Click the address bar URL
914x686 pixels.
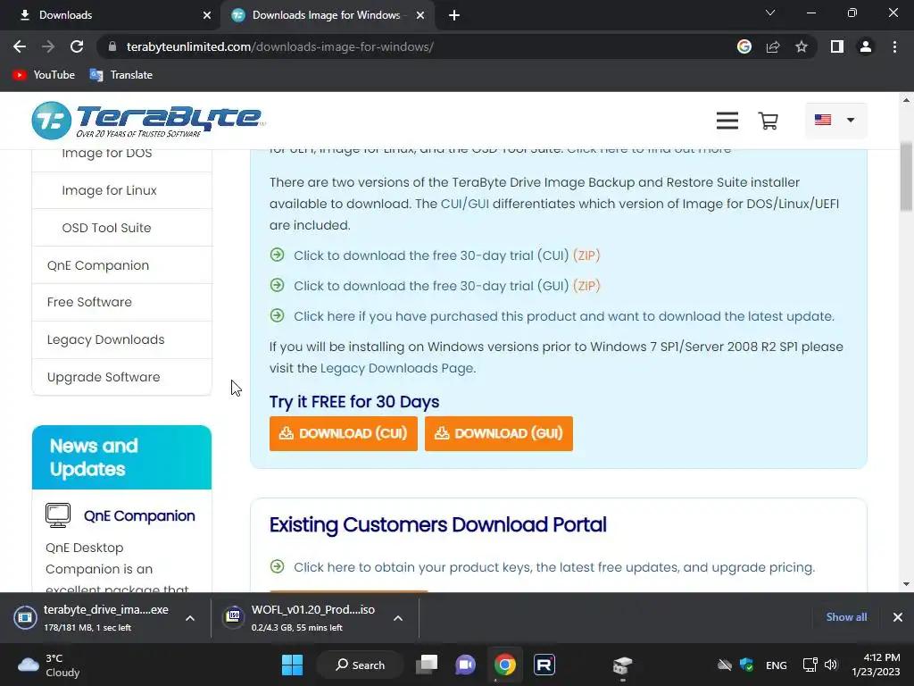(279, 46)
